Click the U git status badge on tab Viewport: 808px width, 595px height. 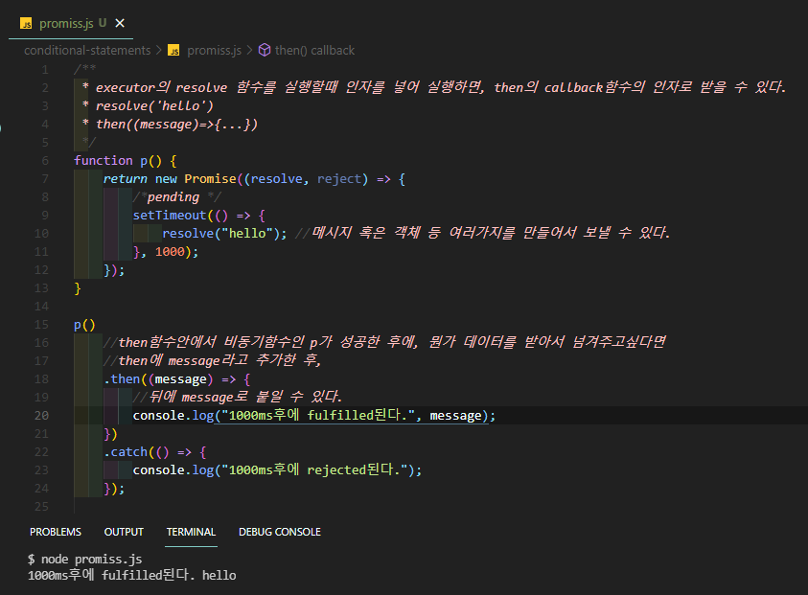click(103, 23)
